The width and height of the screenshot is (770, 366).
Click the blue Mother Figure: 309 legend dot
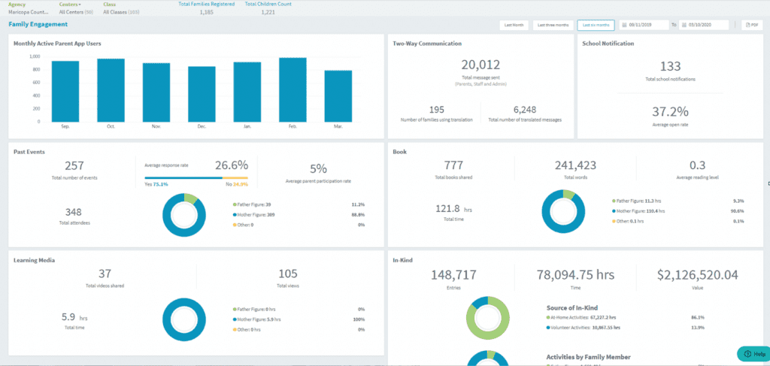[x=235, y=215]
